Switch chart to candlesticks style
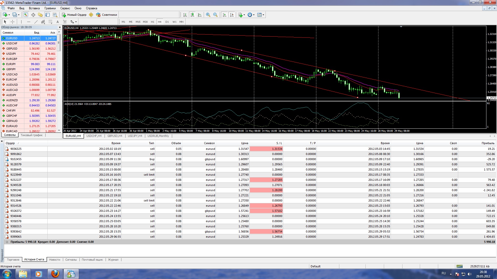Screen dimensions: 497x279 click(x=192, y=15)
